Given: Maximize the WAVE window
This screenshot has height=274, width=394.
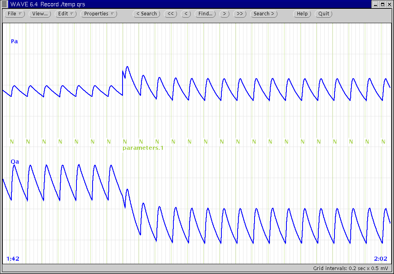Looking at the screenshot, I should click(x=383, y=4).
